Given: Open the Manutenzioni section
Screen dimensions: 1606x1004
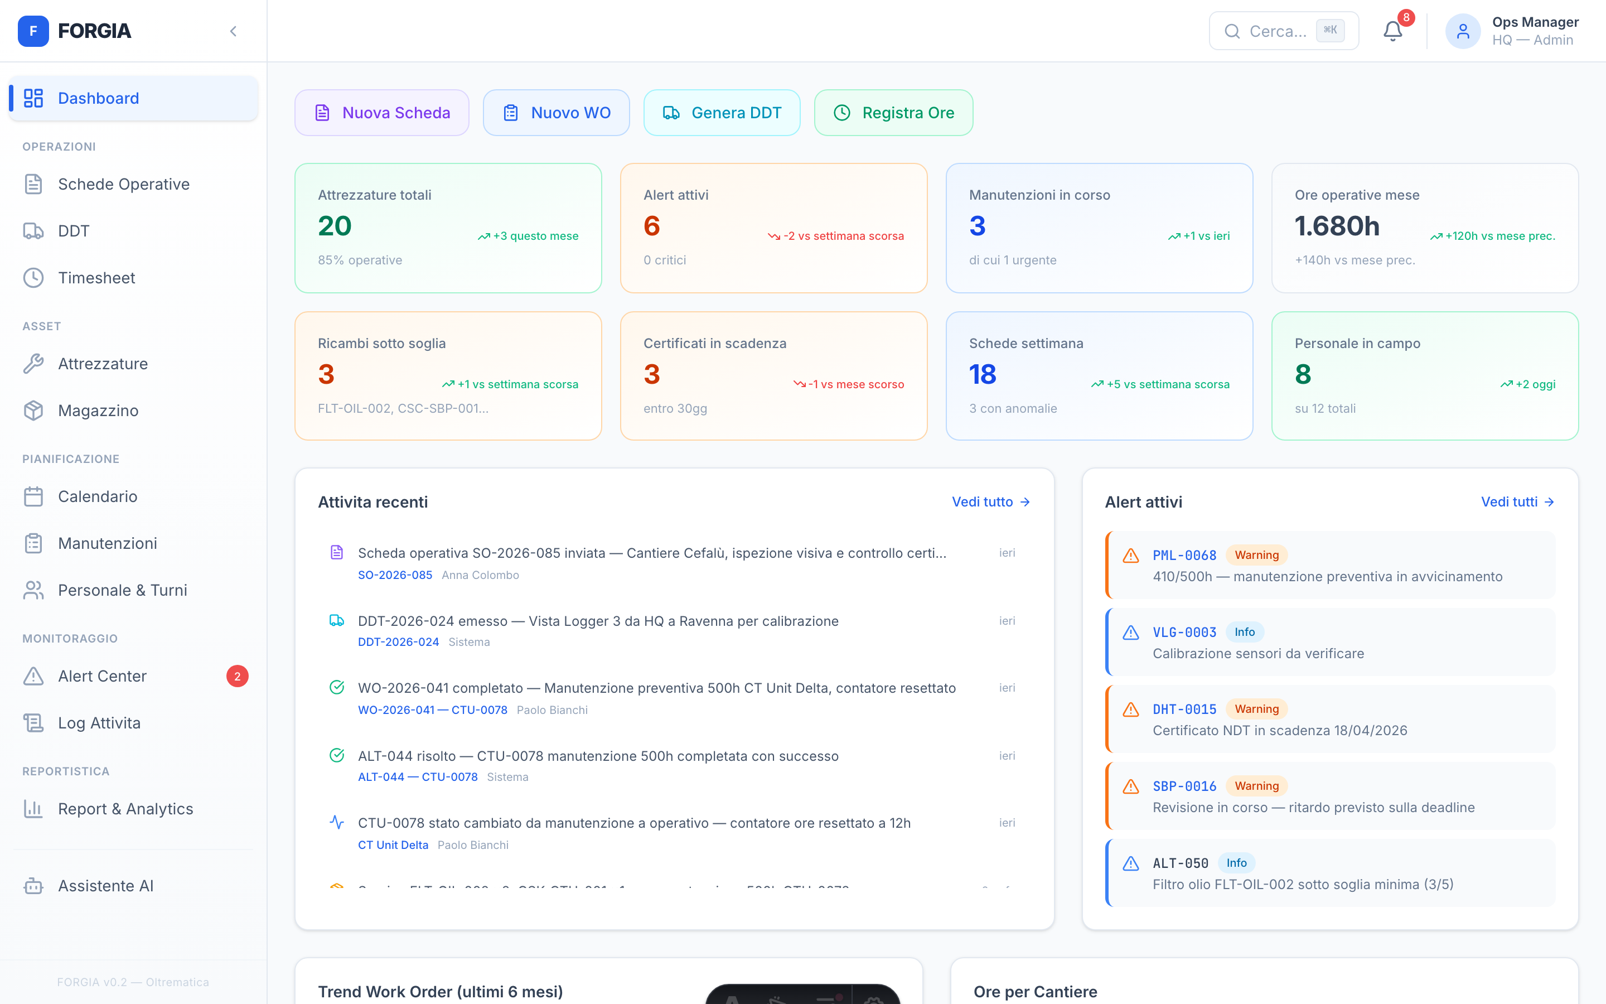Looking at the screenshot, I should tap(108, 543).
